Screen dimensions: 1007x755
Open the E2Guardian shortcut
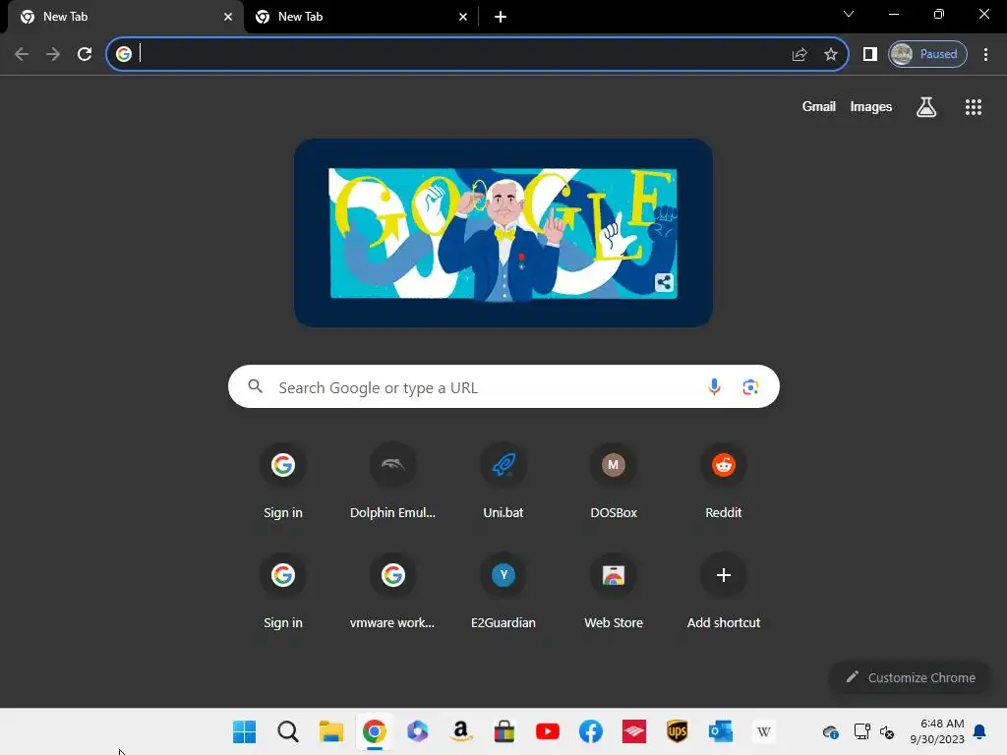click(503, 591)
